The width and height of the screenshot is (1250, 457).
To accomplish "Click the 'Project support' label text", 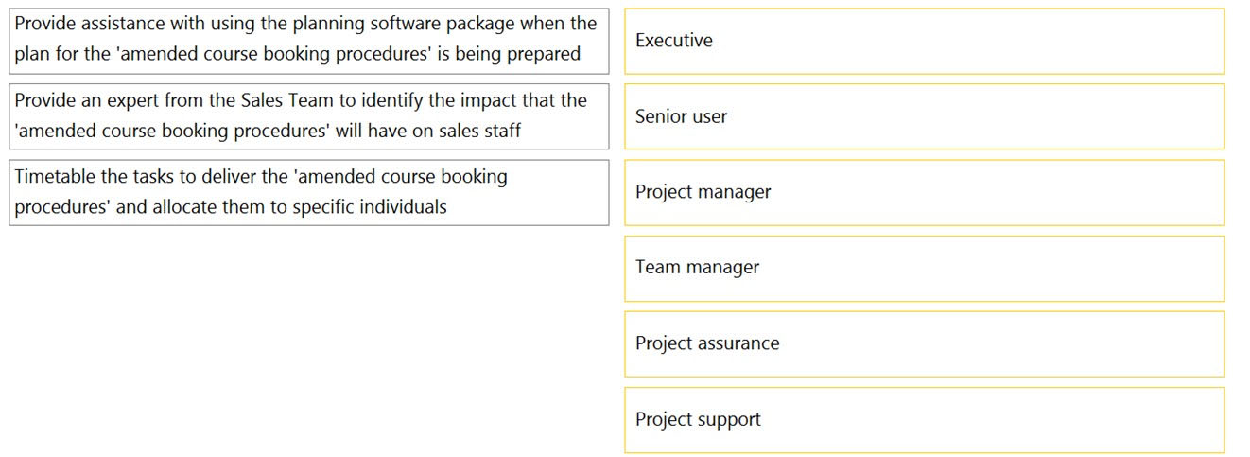I will coord(698,419).
